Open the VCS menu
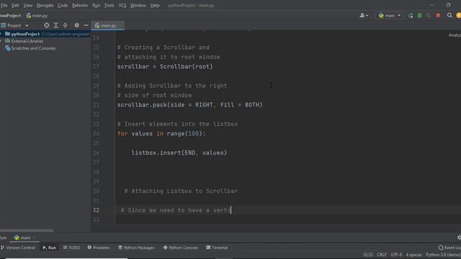461x259 pixels. [122, 5]
